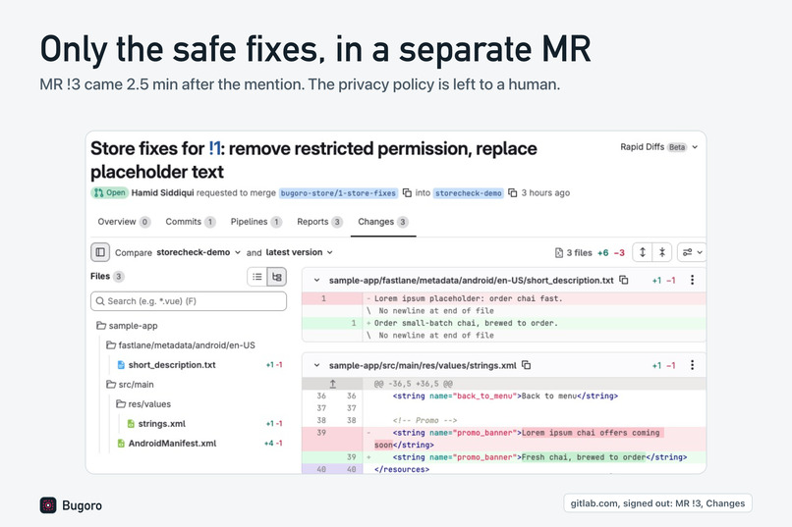Copy target branch name storecheck-demo
This screenshot has width=792, height=527.
(513, 192)
